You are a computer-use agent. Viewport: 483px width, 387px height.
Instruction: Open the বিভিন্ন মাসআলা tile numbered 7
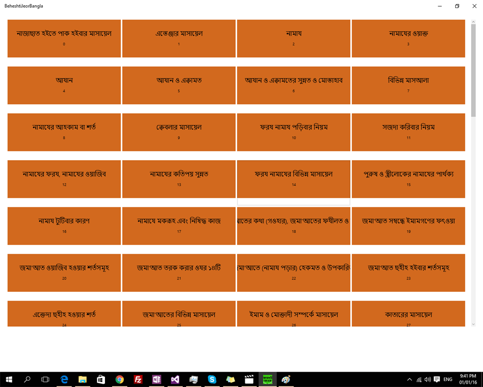(x=409, y=86)
